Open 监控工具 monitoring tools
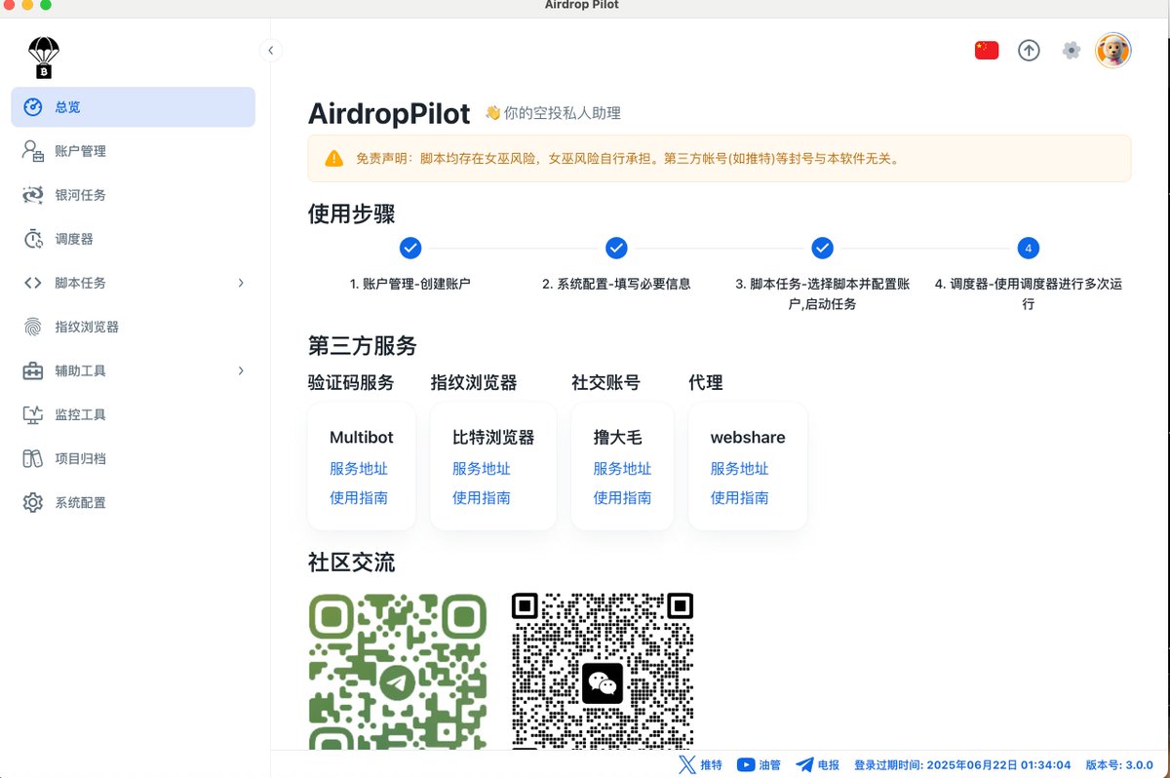The height and width of the screenshot is (778, 1170). click(x=133, y=414)
